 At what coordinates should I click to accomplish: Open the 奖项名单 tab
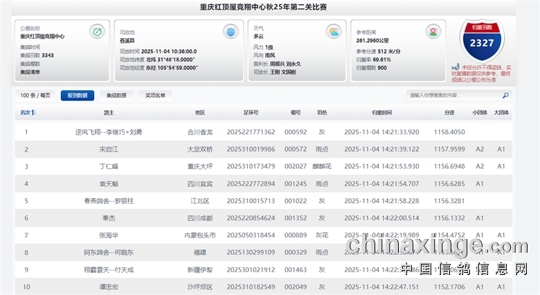pyautogui.click(x=155, y=96)
